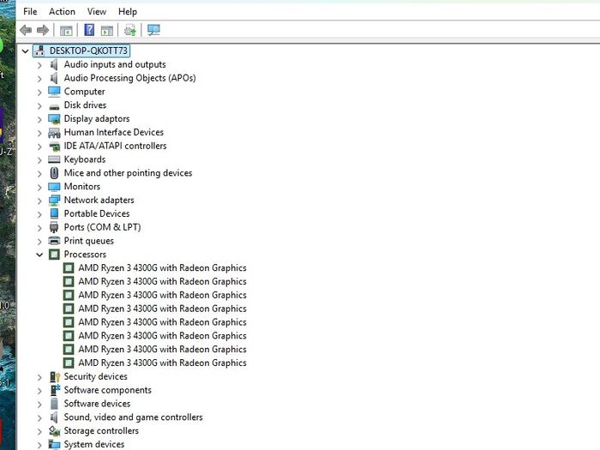Click the Disk drives icon
600x450 pixels.
pos(54,107)
